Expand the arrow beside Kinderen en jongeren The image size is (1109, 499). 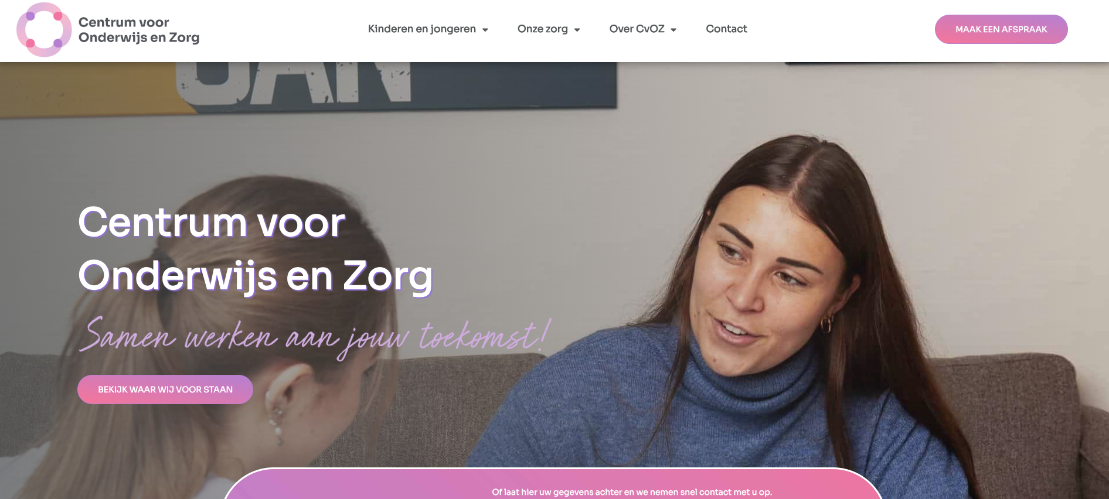485,30
